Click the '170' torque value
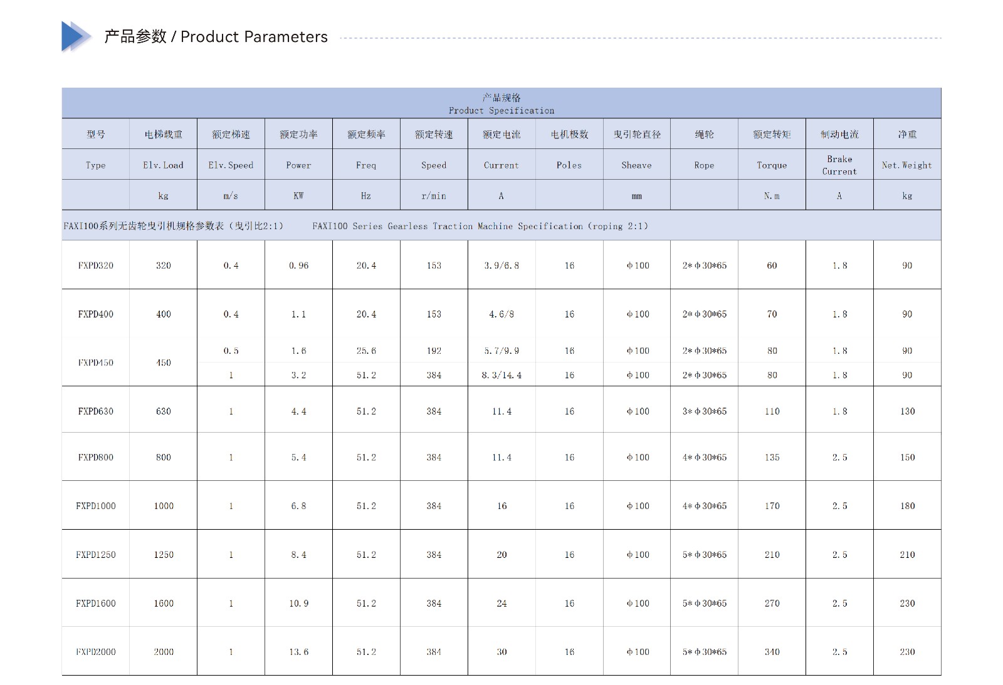 tap(772, 506)
